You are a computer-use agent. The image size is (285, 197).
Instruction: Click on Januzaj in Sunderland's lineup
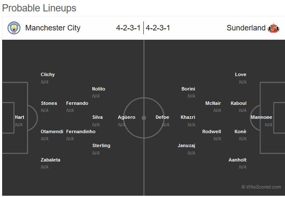(x=186, y=145)
